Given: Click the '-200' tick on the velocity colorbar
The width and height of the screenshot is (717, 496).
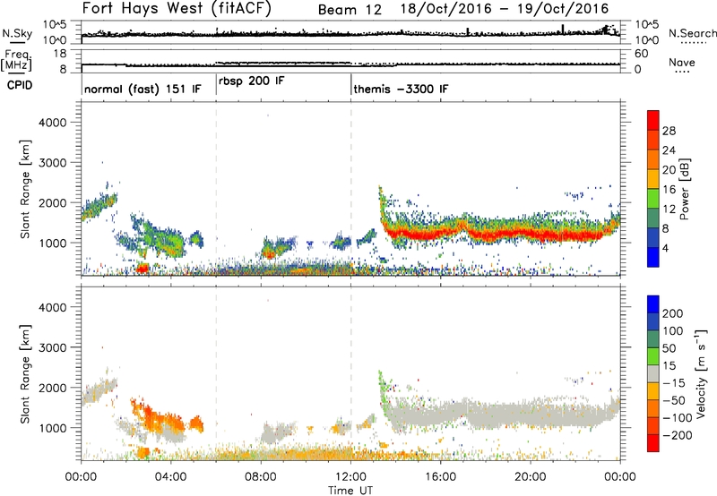Looking at the screenshot, I should click(x=677, y=435).
